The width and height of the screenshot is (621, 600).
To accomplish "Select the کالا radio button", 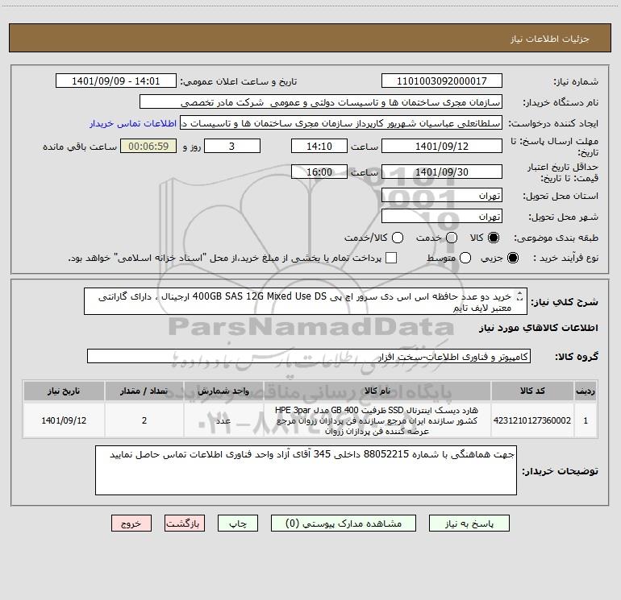I will (x=494, y=238).
